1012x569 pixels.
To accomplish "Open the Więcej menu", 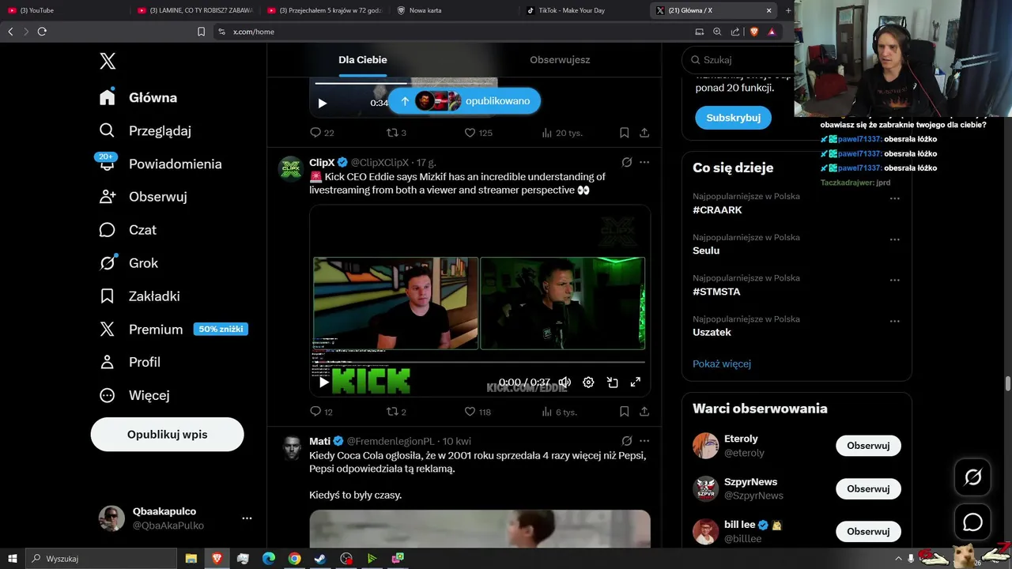I will point(134,395).
